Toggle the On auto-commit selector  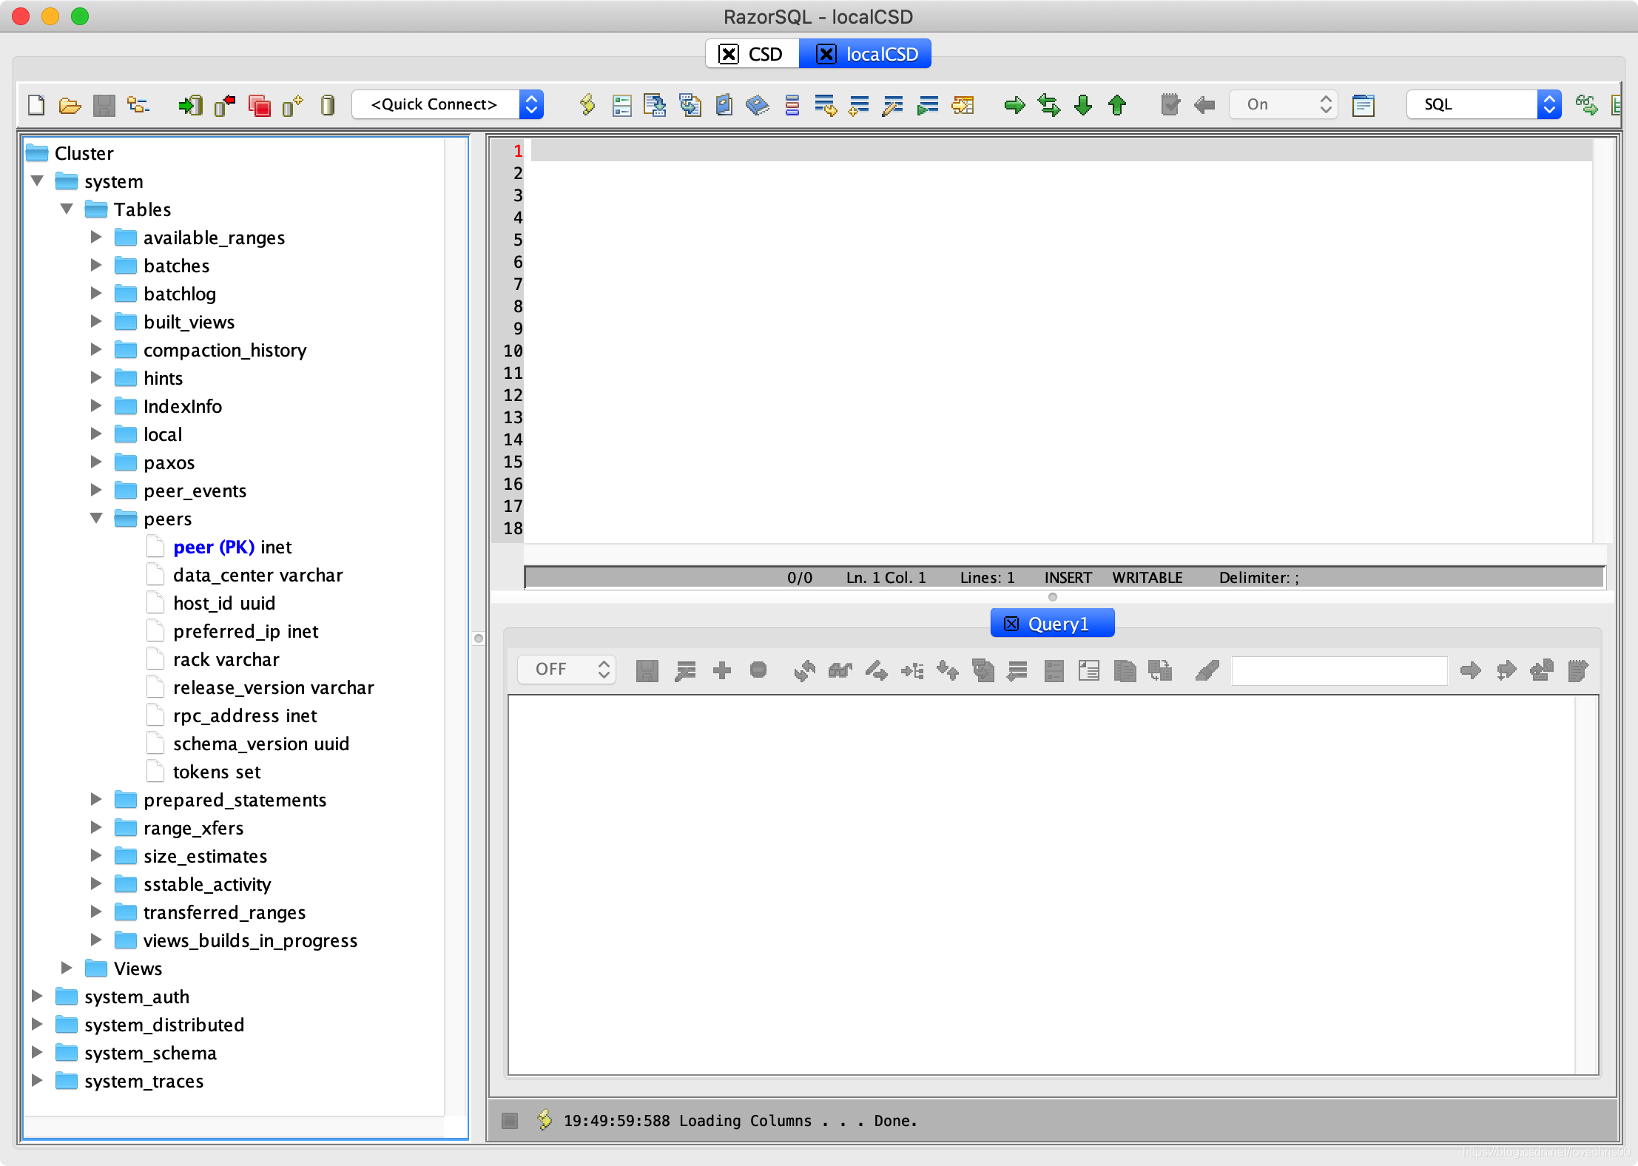point(1284,105)
